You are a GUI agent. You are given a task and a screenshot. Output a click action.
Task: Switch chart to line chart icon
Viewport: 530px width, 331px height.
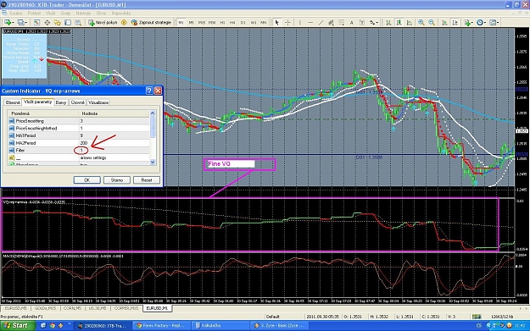(410, 23)
